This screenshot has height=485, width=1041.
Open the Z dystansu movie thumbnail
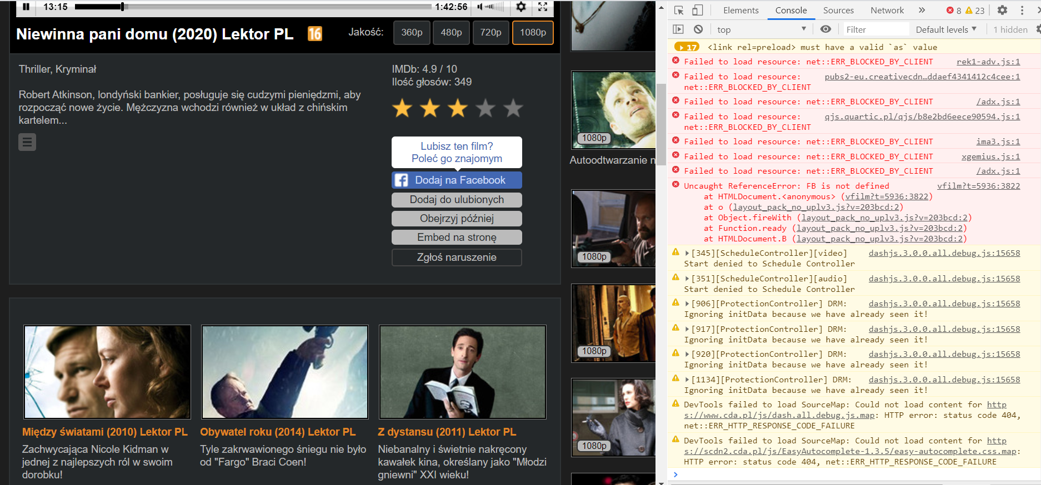point(463,372)
